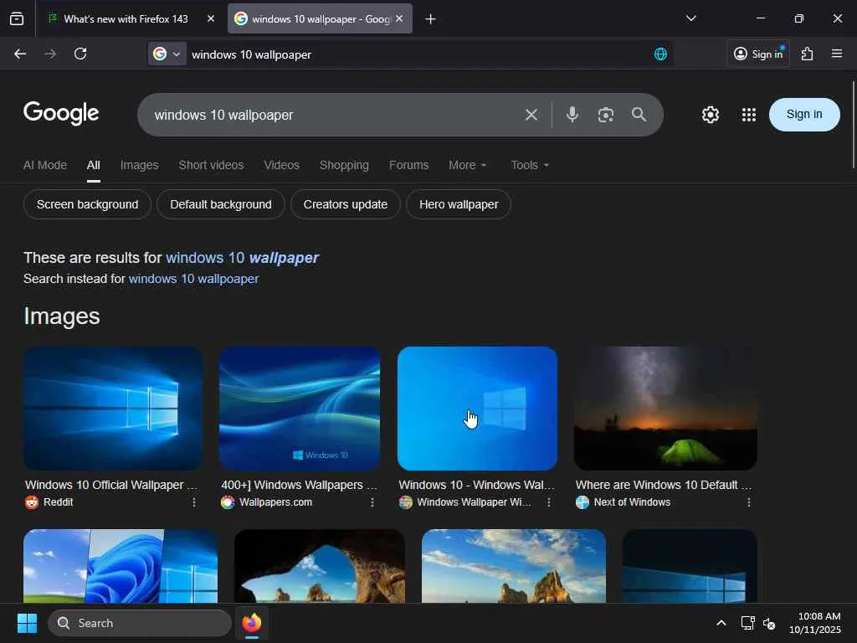Open Wallpapers.com wave wallpaper thumbnail
The image size is (857, 643).
click(x=300, y=408)
